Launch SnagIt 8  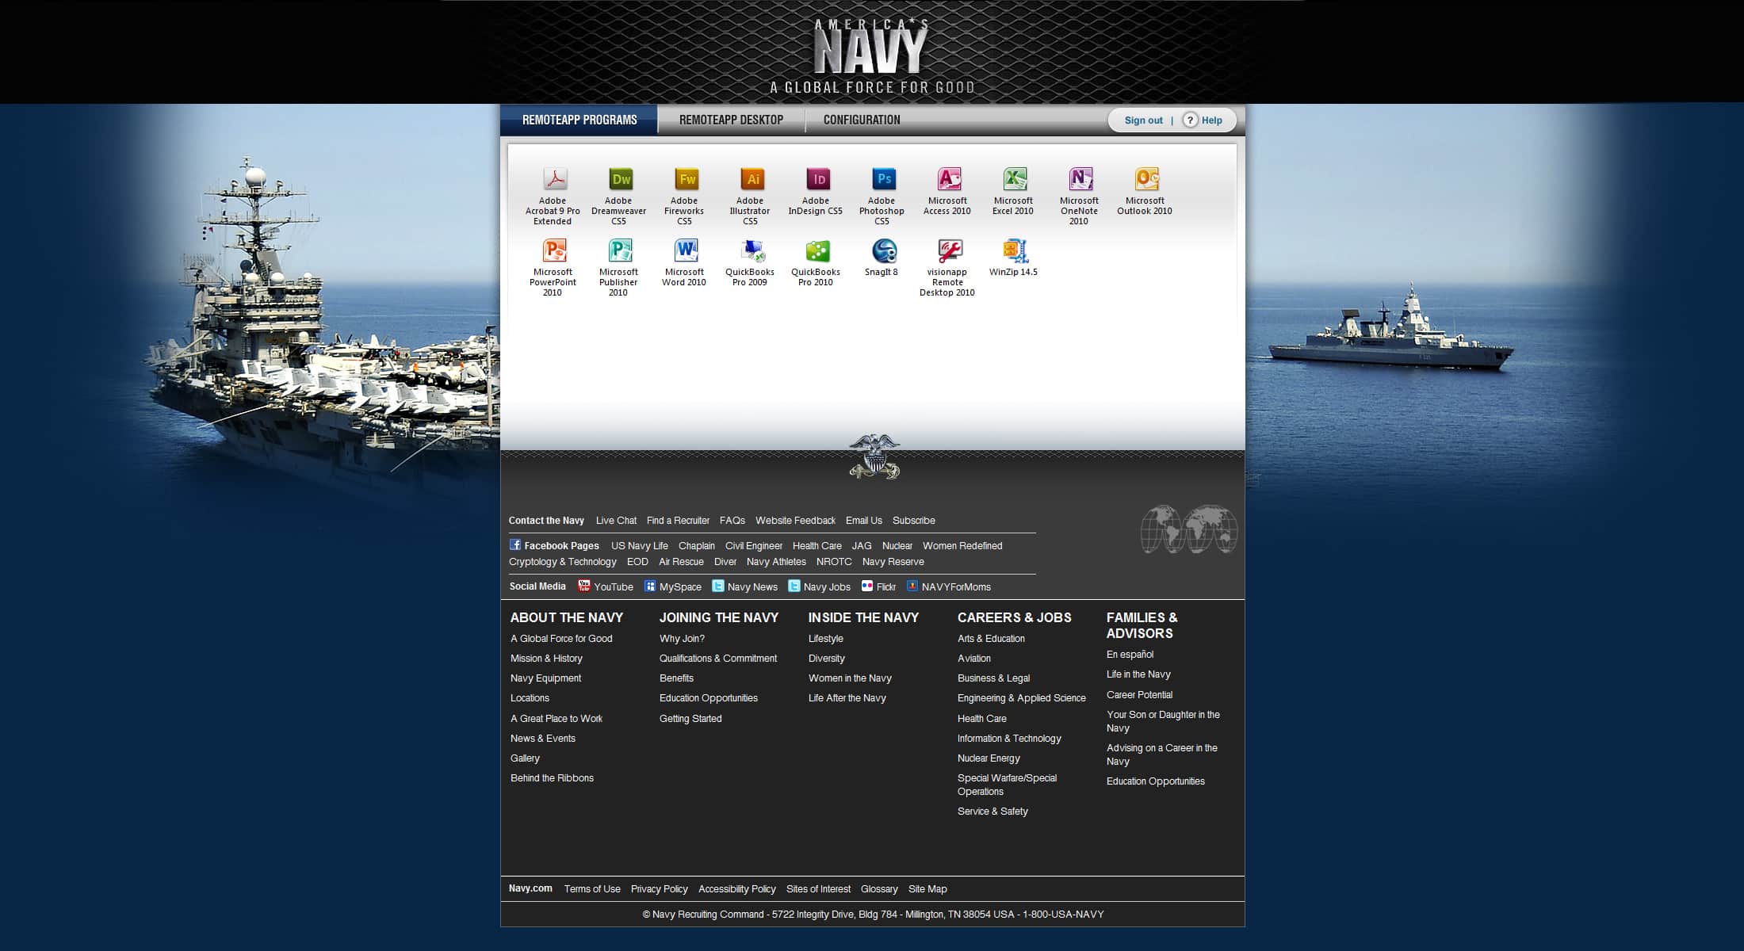point(882,258)
